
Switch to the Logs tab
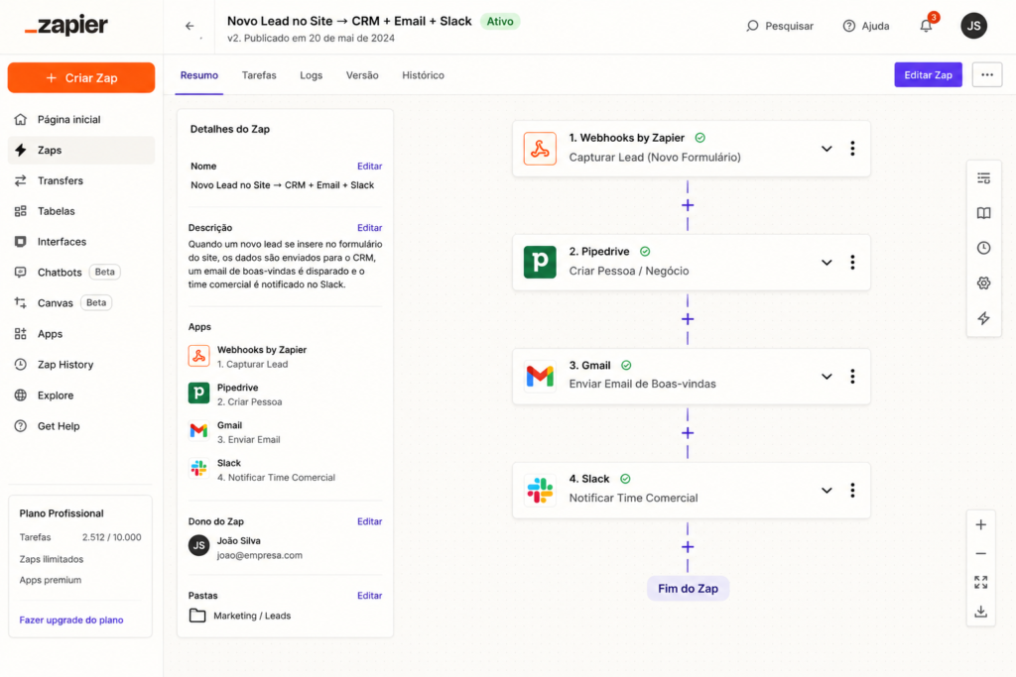coord(311,75)
